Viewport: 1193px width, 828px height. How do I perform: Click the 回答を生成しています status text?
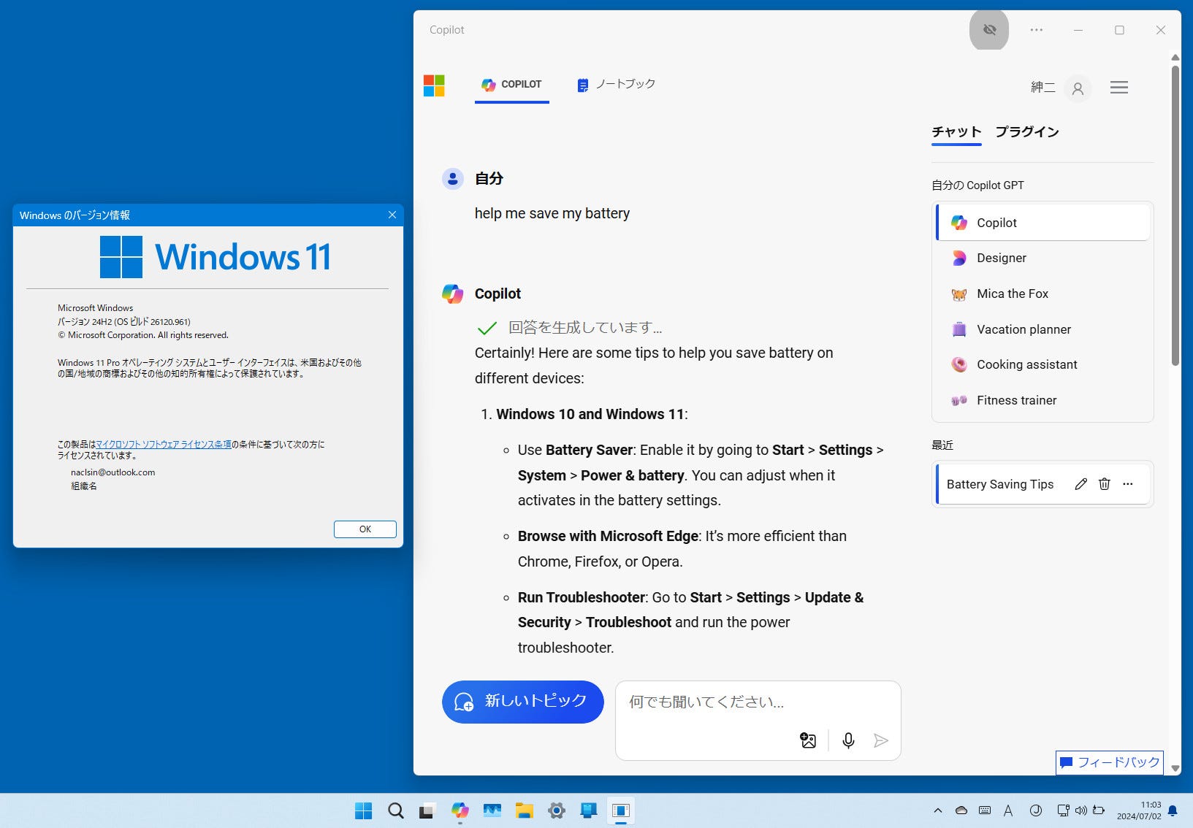tap(585, 327)
